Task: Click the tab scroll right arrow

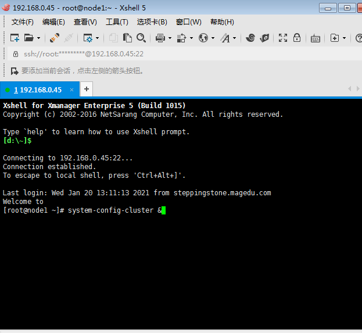Action: 358,89
